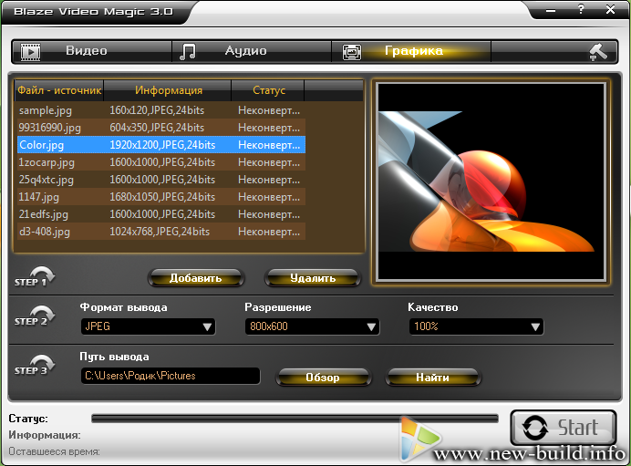The width and height of the screenshot is (631, 466).
Task: Start conversion with Start button
Action: (x=564, y=428)
